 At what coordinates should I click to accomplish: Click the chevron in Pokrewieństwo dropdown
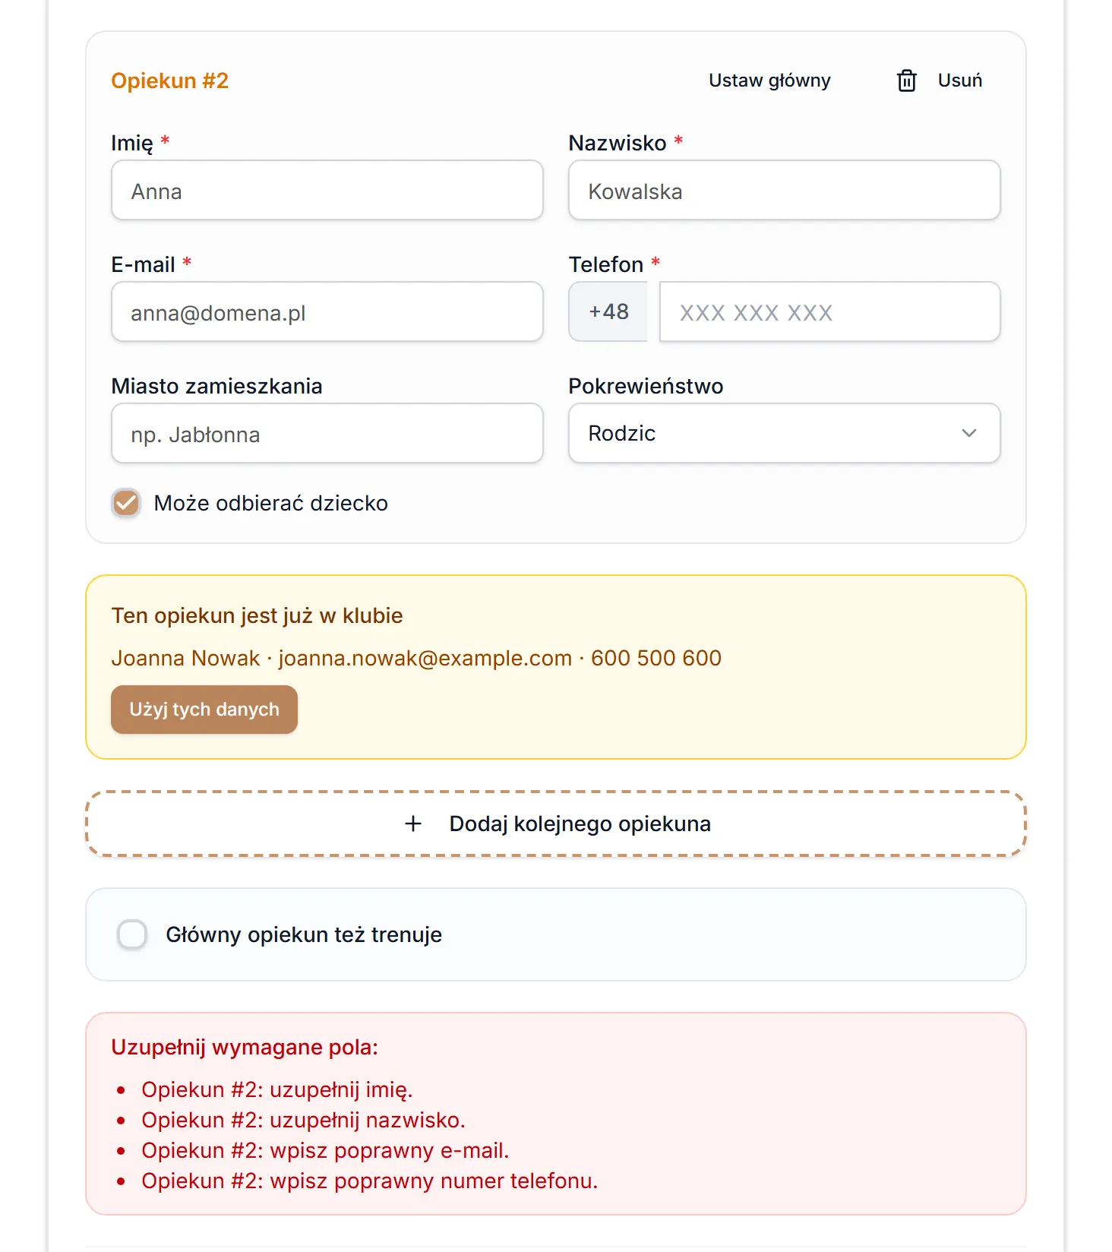(969, 433)
